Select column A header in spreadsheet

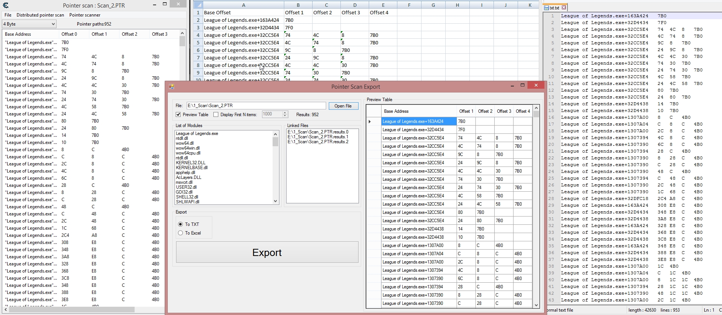tap(243, 5)
